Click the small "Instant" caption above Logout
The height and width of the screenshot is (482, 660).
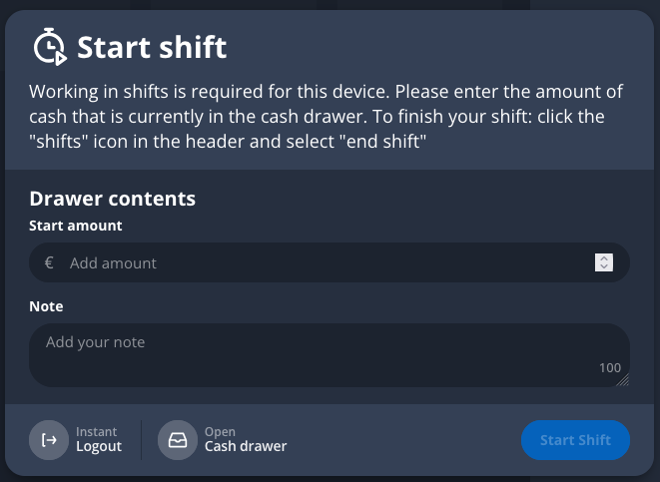coord(96,432)
